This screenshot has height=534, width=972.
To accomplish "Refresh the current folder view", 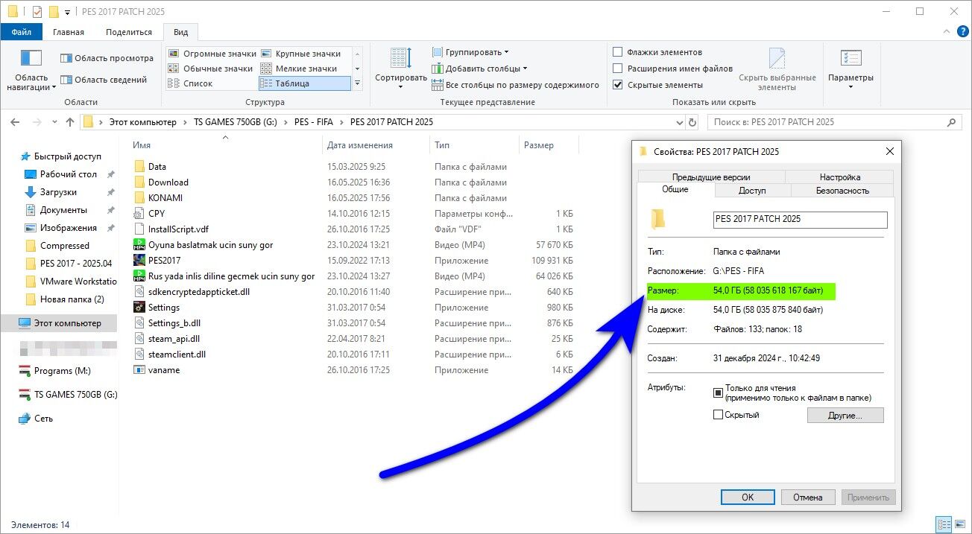I will (x=692, y=122).
